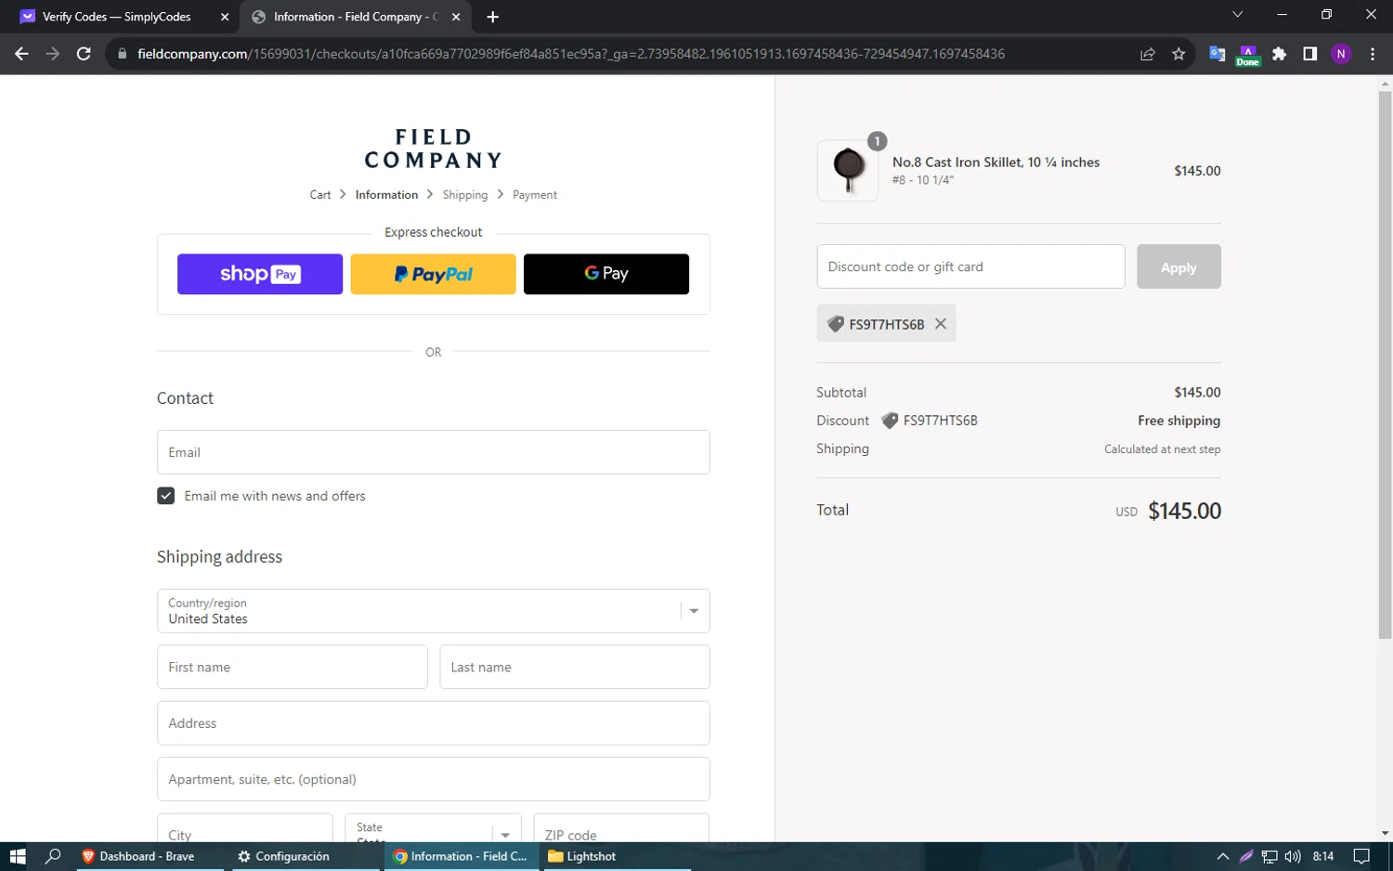This screenshot has height=871, width=1393.
Task: Show hidden system tray icons
Action: [x=1222, y=856]
